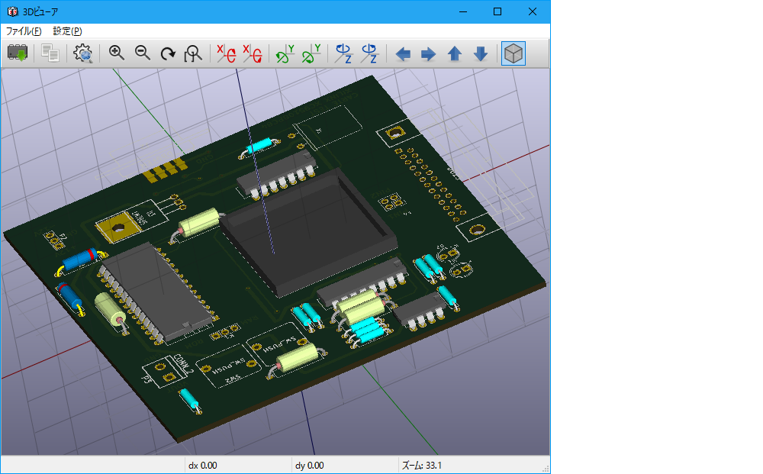763x474 pixels.
Task: Click dx 0.00 in status bar
Action: pyautogui.click(x=203, y=466)
